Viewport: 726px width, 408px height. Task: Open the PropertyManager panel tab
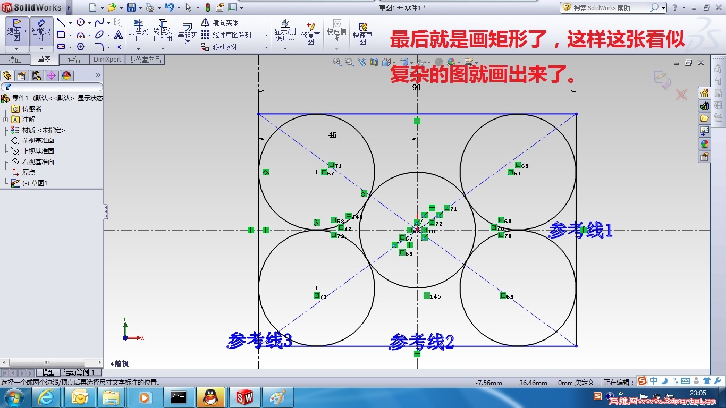tap(22, 75)
